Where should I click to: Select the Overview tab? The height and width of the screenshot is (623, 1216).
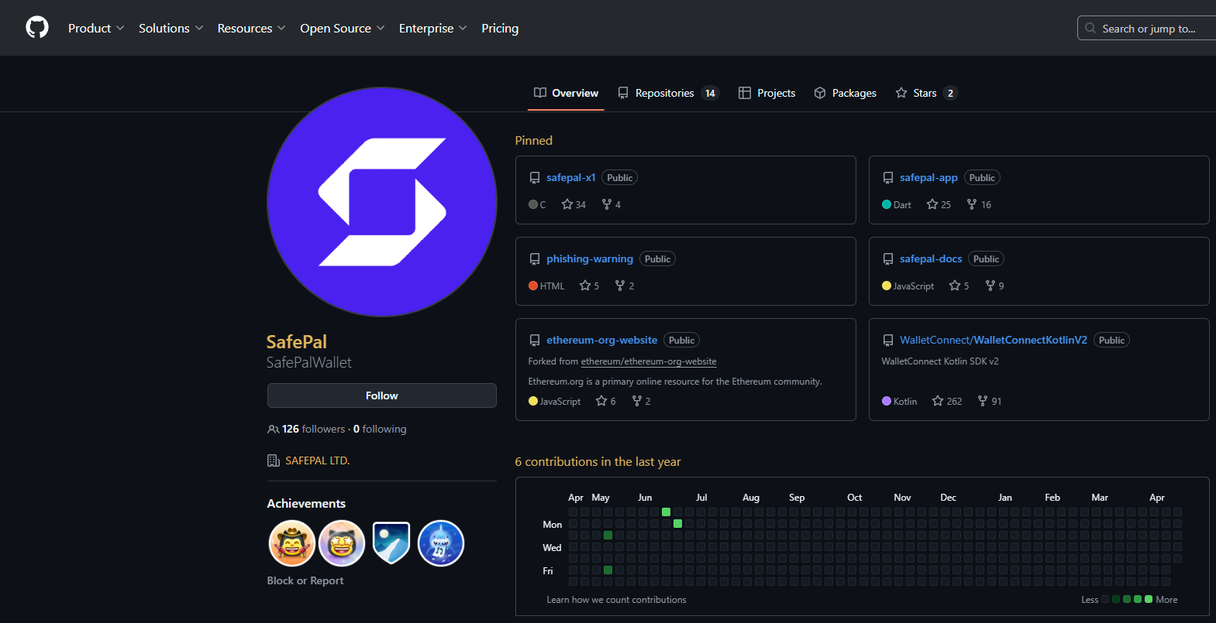tap(566, 93)
